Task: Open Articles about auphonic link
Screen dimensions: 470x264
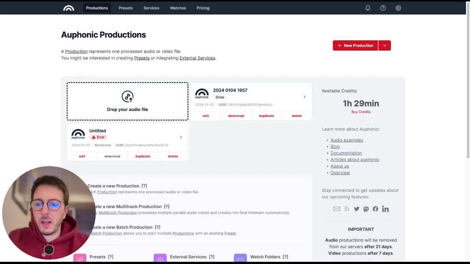Action: click(355, 160)
